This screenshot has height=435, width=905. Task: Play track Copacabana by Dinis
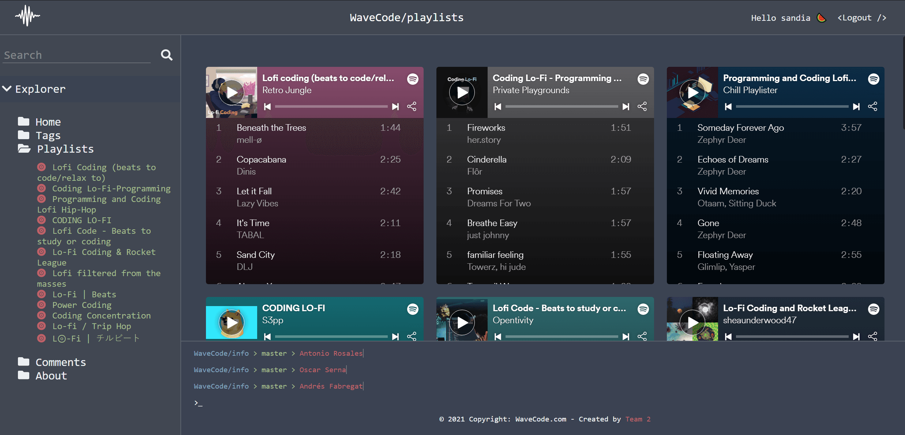click(315, 165)
